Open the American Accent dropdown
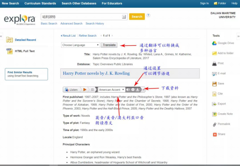This screenshot has width=240, height=166. pyautogui.click(x=111, y=89)
